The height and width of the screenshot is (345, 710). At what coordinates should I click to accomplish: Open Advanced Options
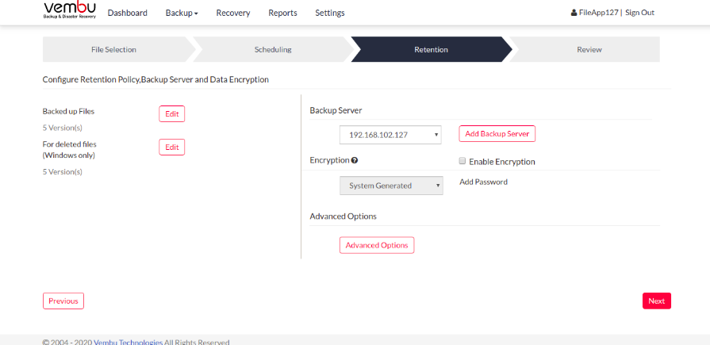(x=377, y=245)
